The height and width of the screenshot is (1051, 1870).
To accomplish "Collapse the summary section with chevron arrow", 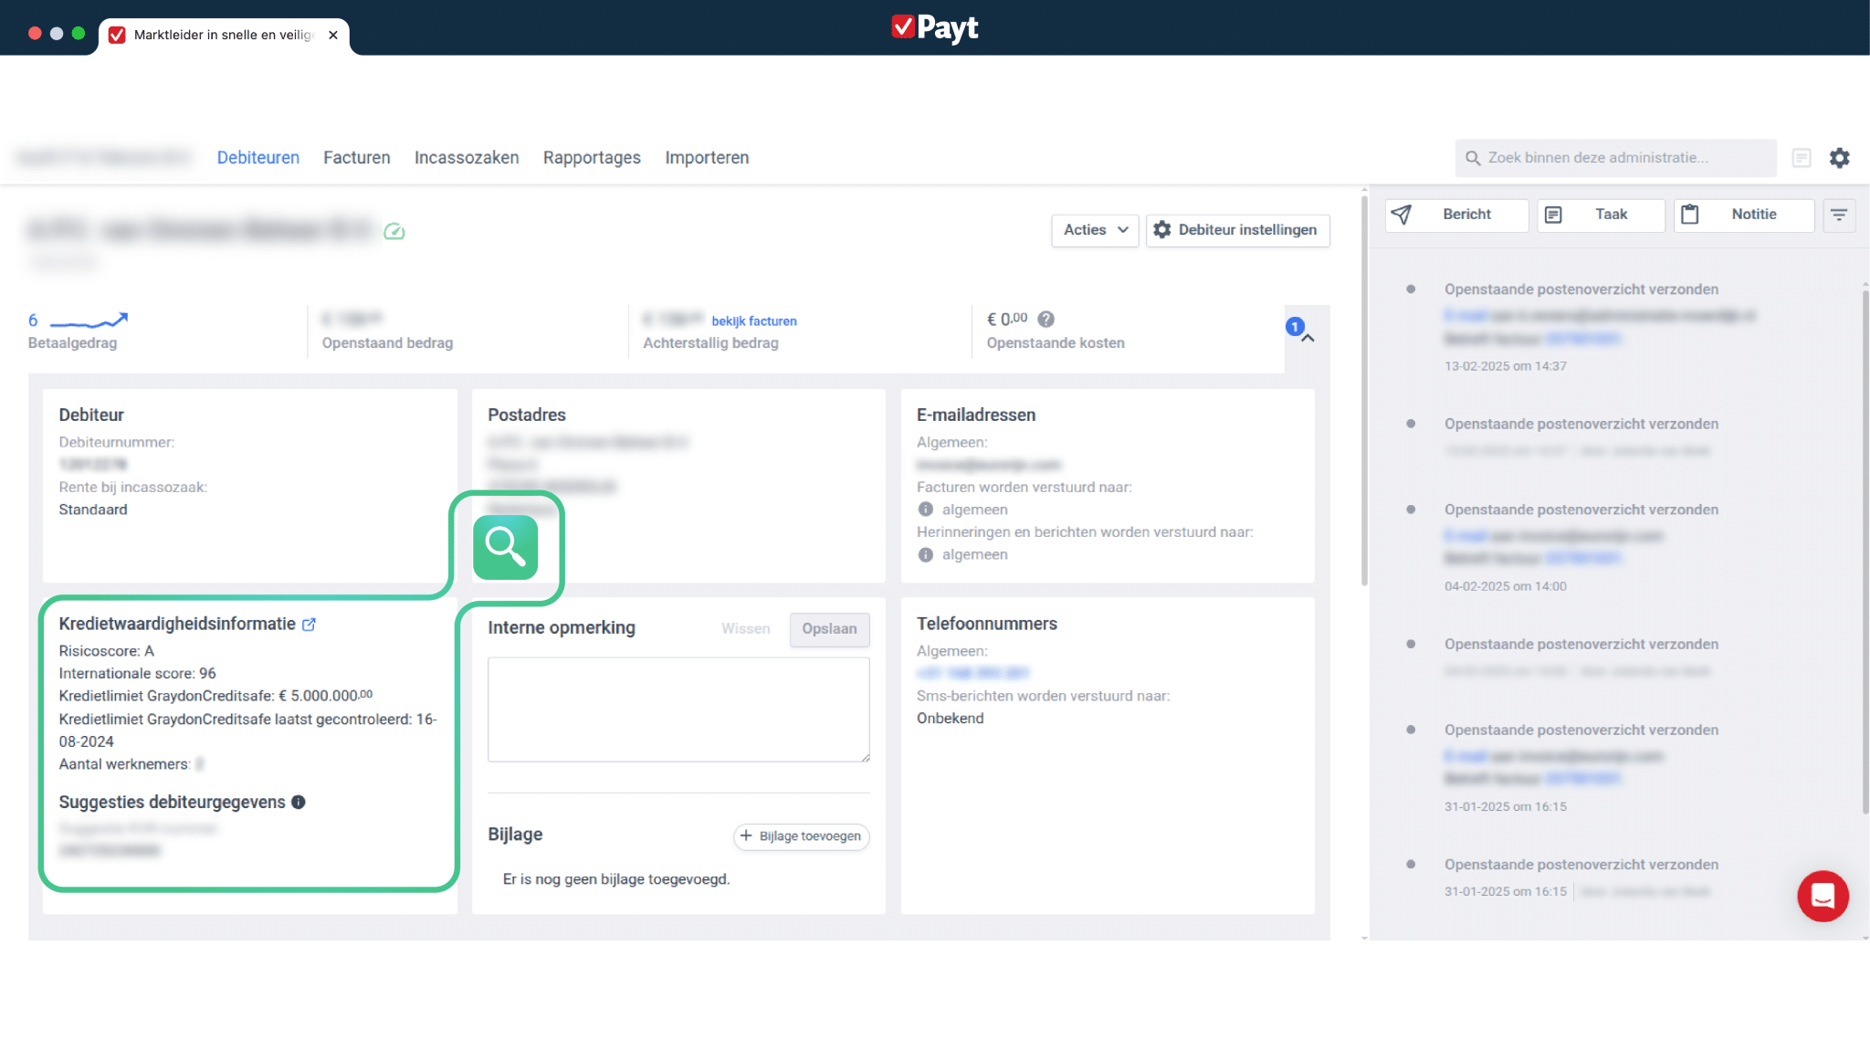I will click(x=1308, y=339).
